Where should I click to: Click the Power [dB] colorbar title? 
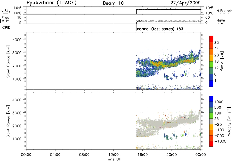[x=221, y=61]
